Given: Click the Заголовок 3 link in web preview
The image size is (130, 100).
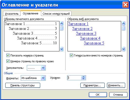Looking at the screenshot, I should coord(86,33).
